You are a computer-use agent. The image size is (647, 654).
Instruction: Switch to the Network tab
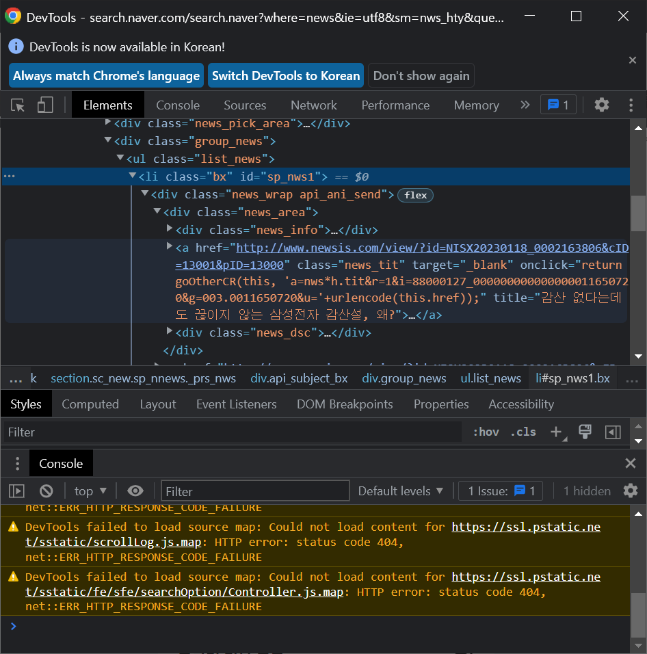(x=313, y=105)
